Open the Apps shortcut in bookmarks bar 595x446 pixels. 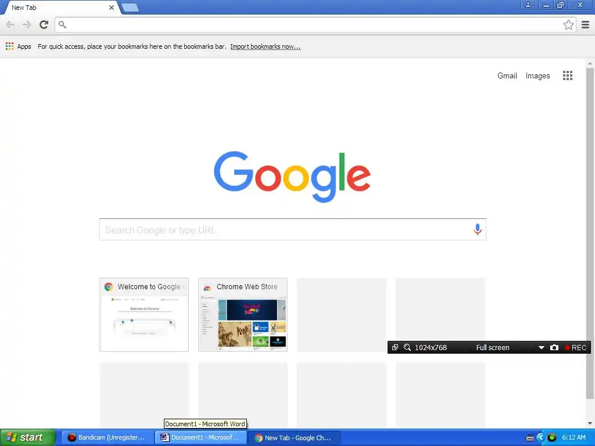coord(18,46)
